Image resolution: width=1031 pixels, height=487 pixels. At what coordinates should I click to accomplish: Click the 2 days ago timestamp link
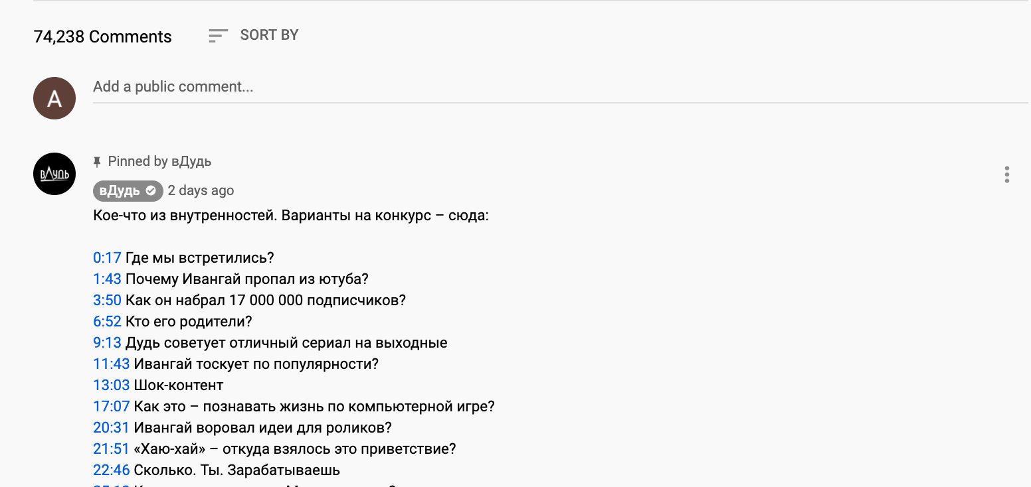click(x=201, y=191)
